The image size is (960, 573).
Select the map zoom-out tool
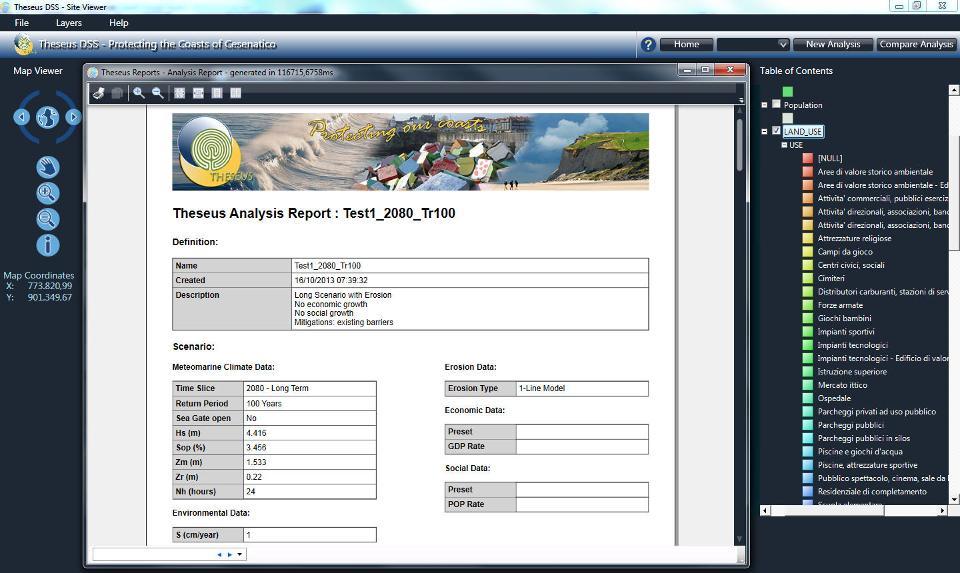point(47,219)
